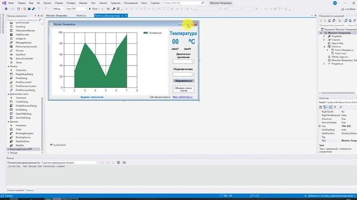357x200 pixels.
Task: Collapse the Dialogs group in toolbox
Action: 8,94
